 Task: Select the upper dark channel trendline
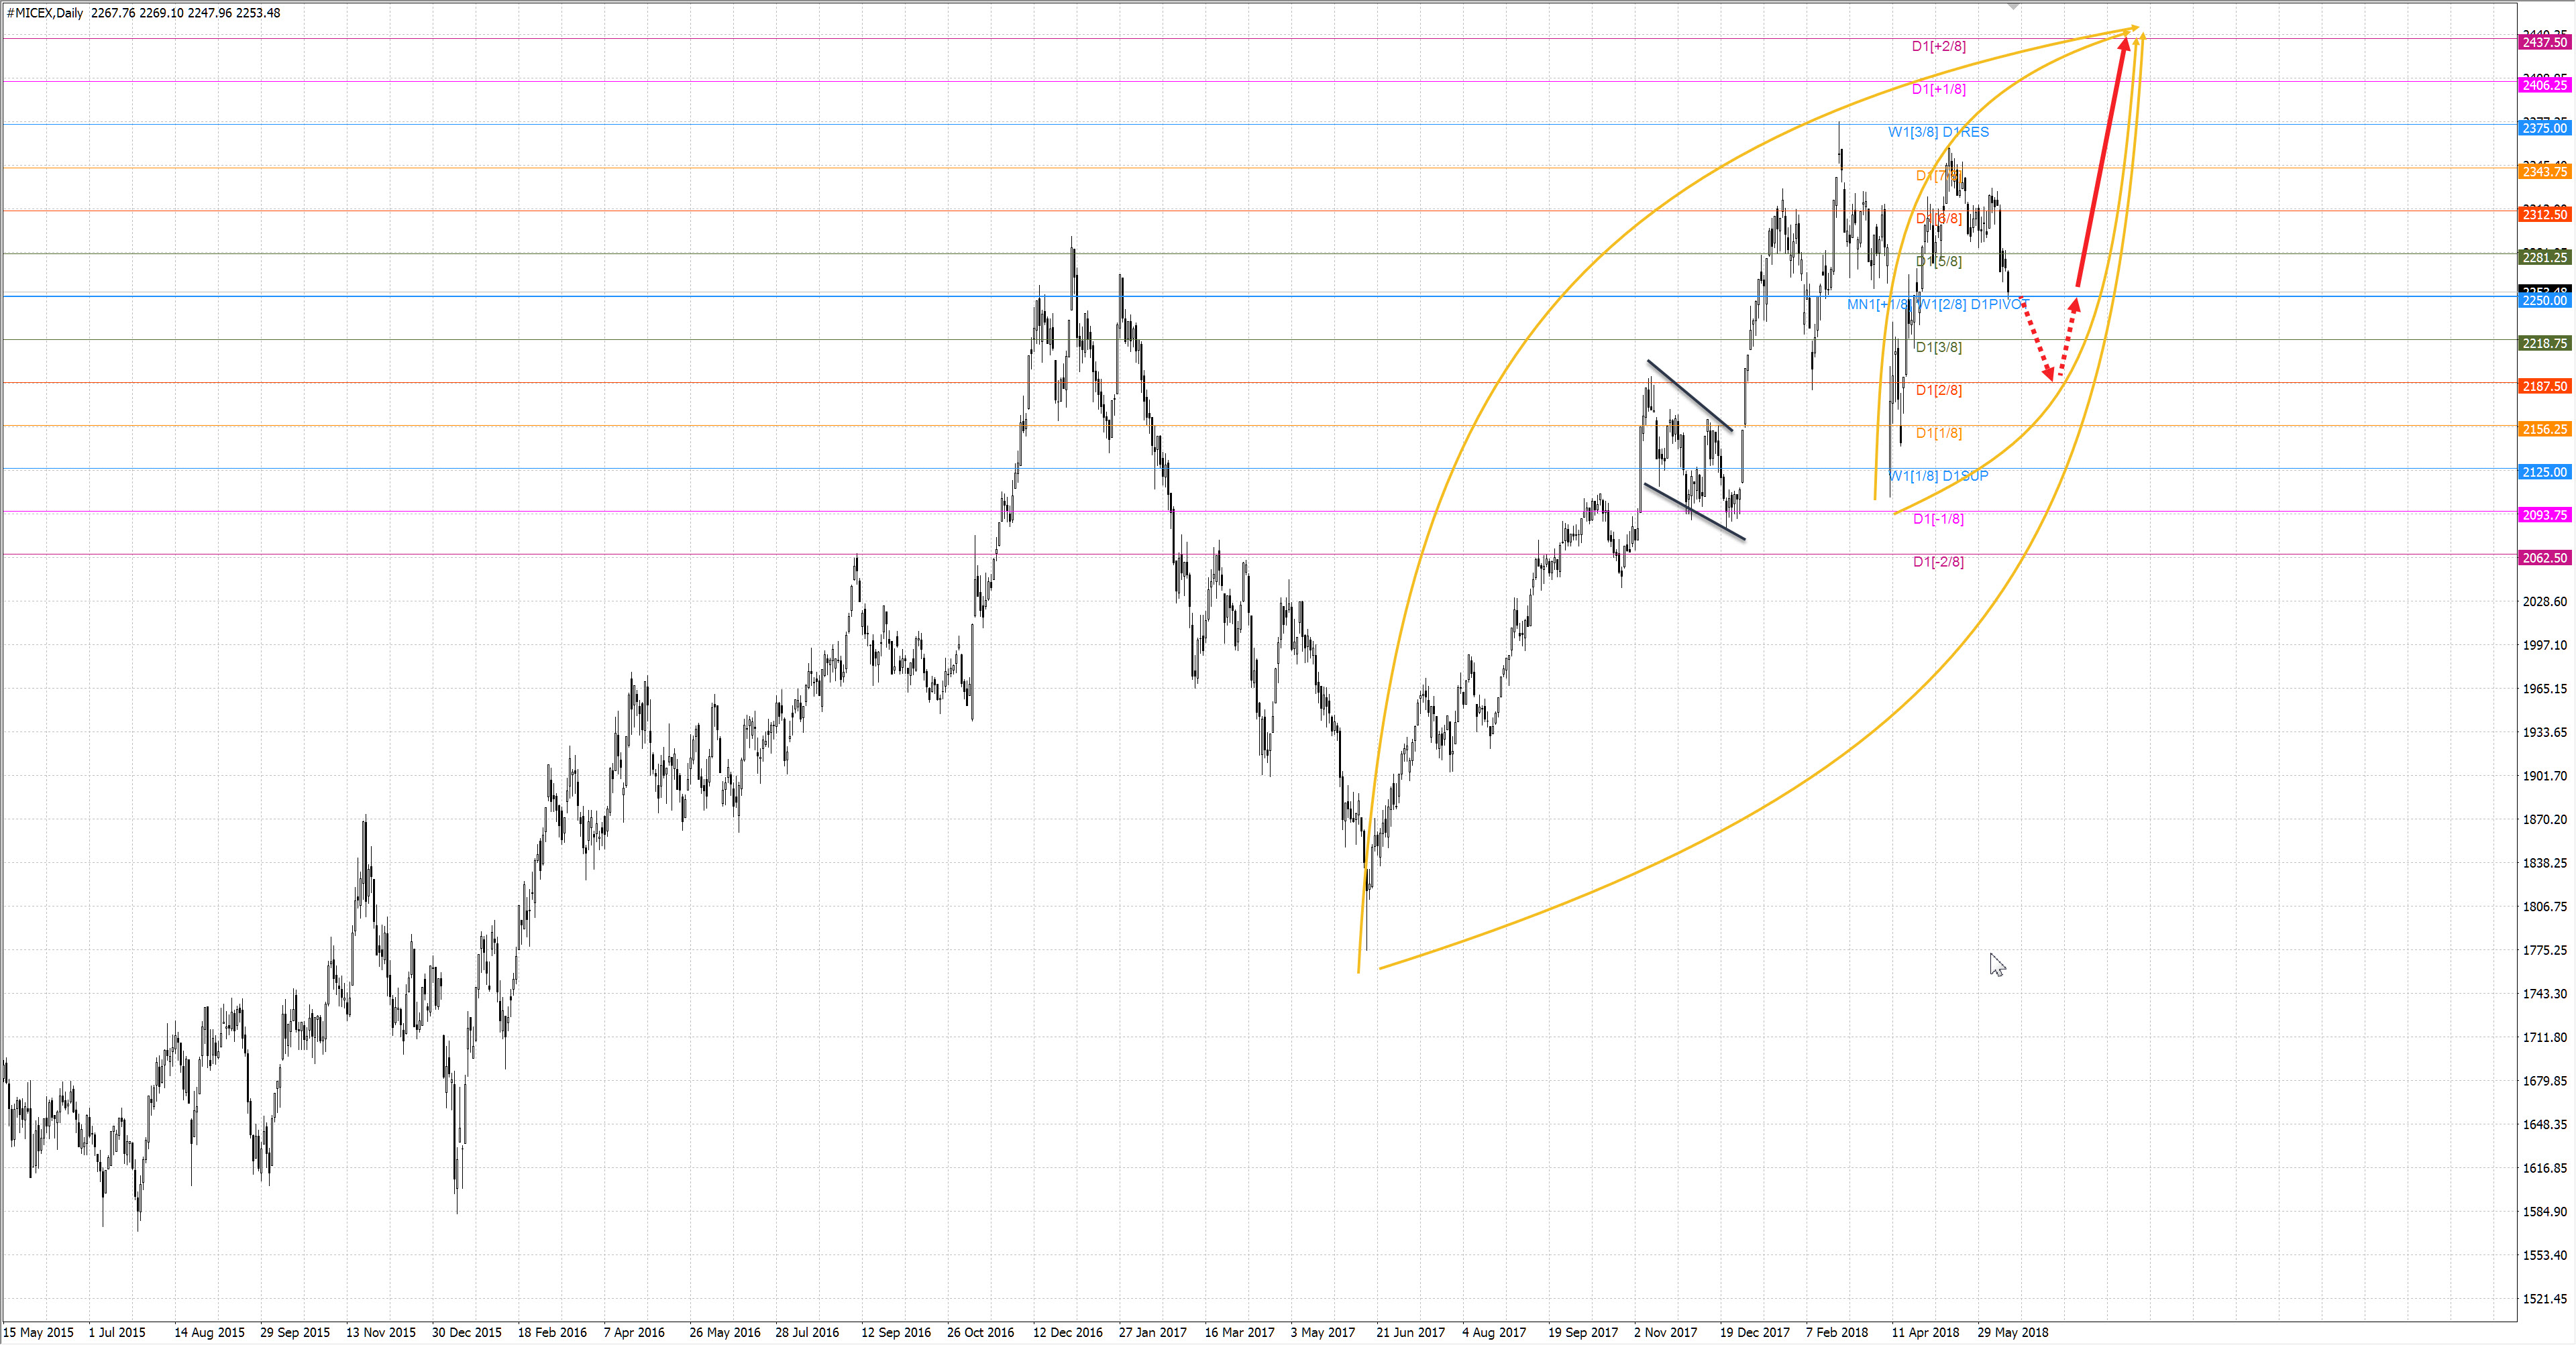pos(1690,396)
